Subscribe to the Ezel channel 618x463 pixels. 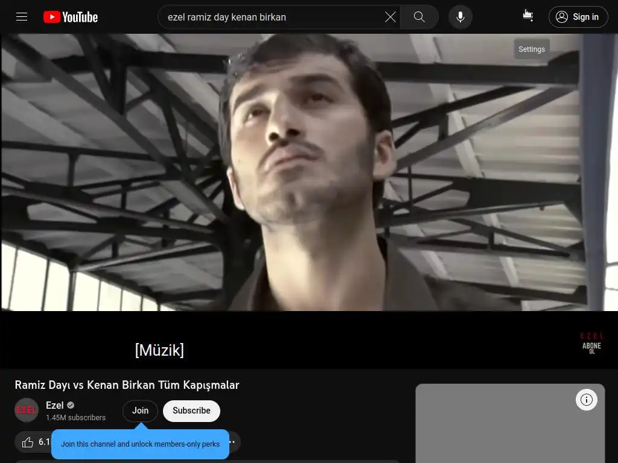[x=191, y=411]
